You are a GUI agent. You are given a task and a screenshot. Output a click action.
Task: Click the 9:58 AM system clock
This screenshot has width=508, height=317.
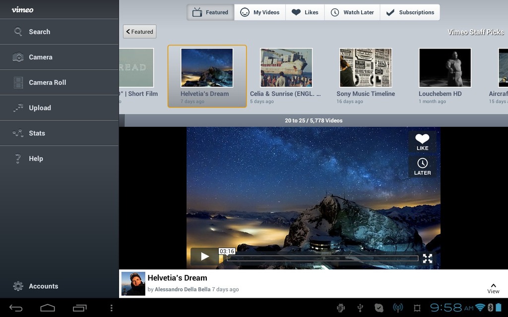tap(451, 307)
